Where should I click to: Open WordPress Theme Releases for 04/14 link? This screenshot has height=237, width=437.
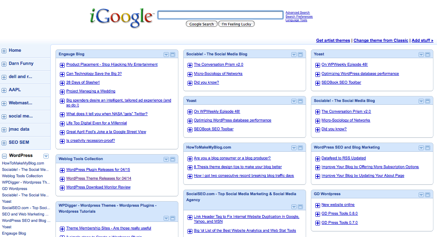(x=99, y=178)
